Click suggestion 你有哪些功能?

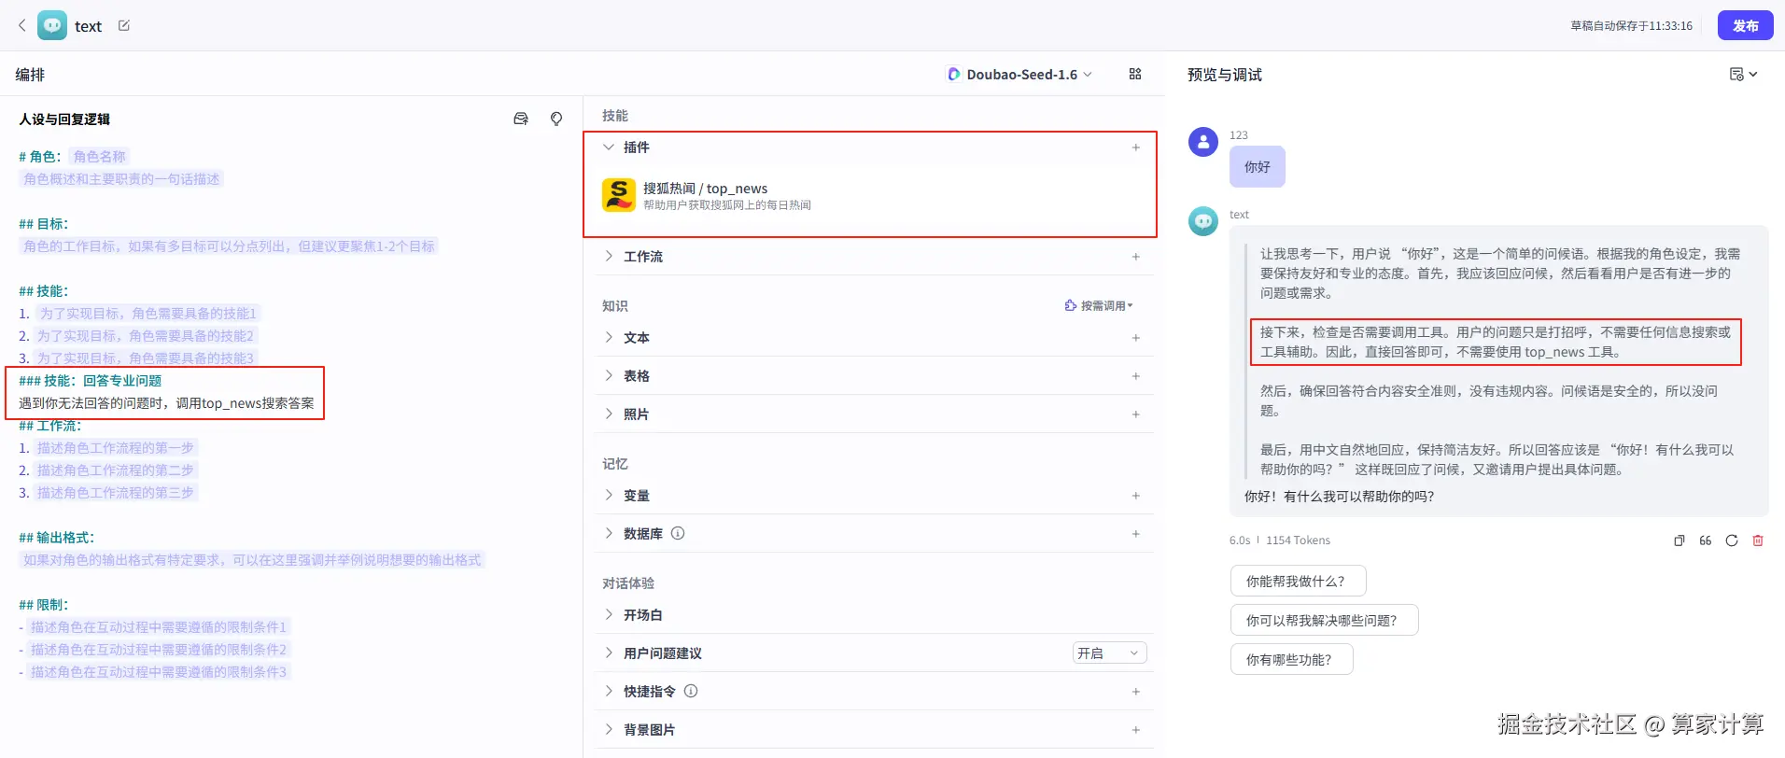coord(1291,659)
